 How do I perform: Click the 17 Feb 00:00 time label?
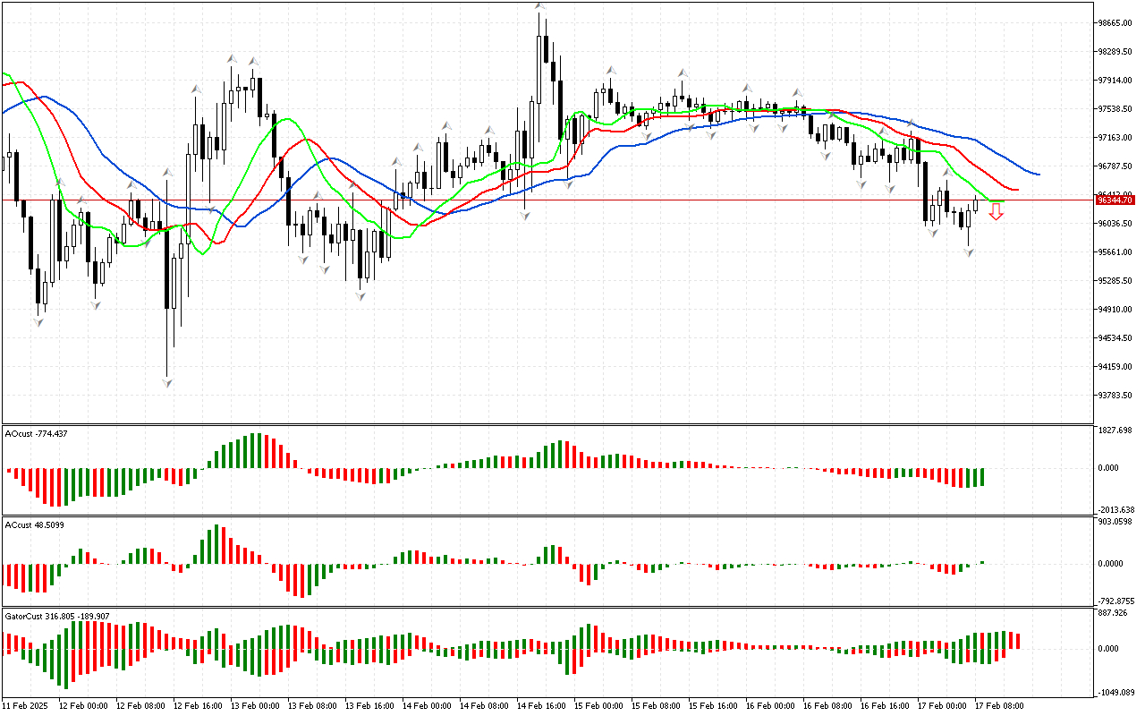[942, 706]
